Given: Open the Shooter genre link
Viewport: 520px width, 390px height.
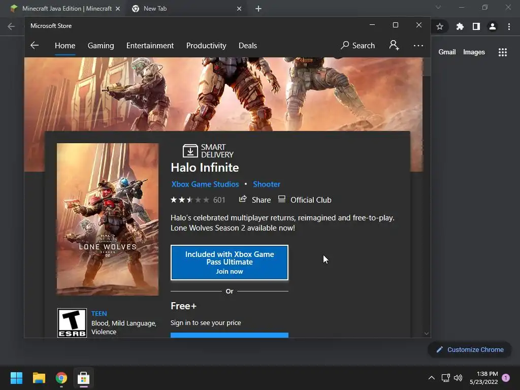Looking at the screenshot, I should pos(267,184).
